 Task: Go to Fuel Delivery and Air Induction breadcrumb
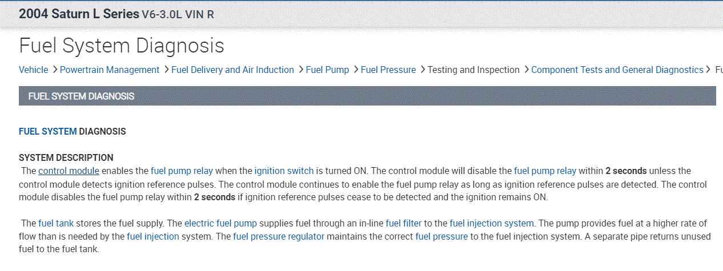click(x=232, y=70)
